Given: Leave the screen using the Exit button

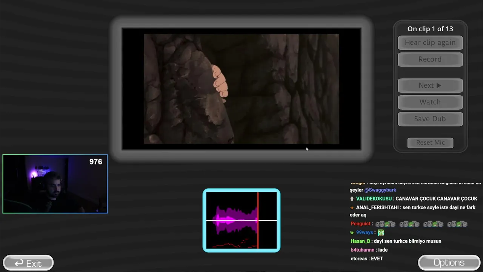Looking at the screenshot, I should pyautogui.click(x=28, y=263).
